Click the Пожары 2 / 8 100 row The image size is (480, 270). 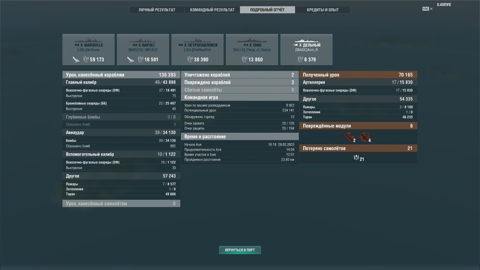(x=358, y=107)
